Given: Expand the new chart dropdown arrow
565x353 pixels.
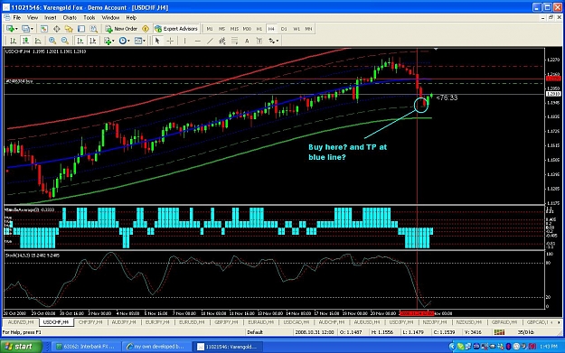Looking at the screenshot, I should pyautogui.click(x=16, y=29).
